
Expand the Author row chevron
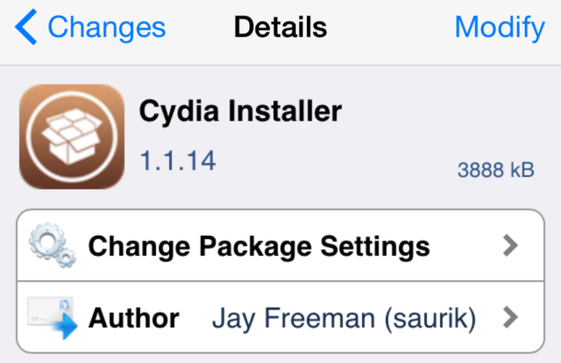511,317
